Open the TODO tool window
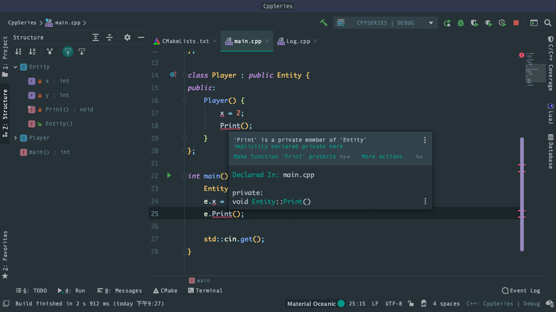Screen dimensions: 556x312 coord(31,290)
